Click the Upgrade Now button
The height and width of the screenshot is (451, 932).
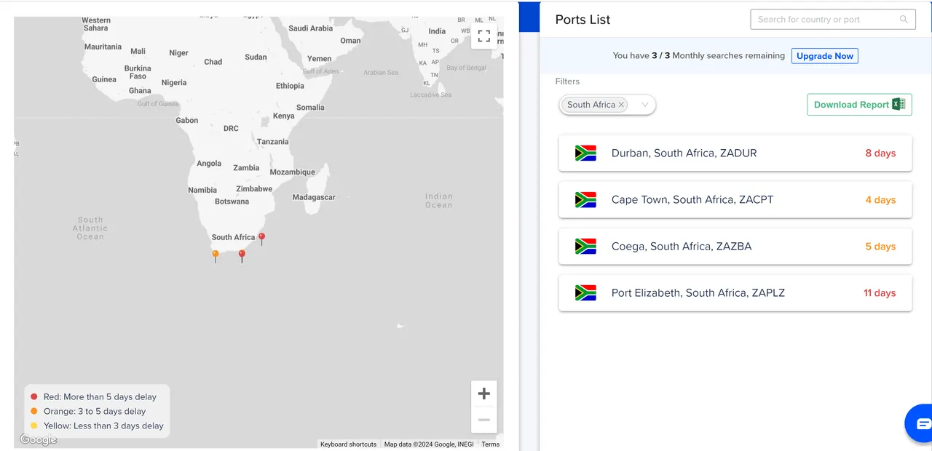[x=824, y=56]
